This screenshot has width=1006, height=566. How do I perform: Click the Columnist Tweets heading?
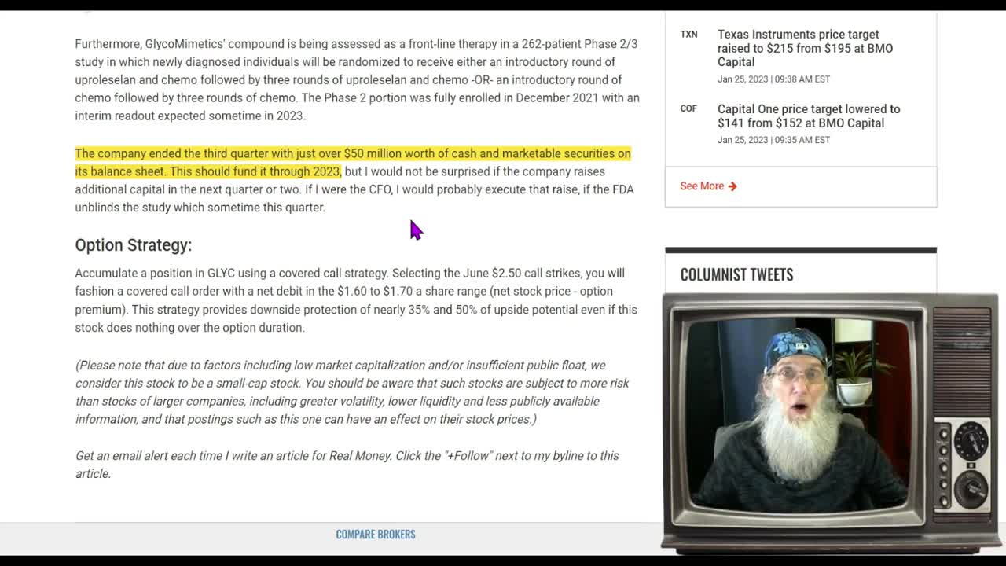(736, 274)
